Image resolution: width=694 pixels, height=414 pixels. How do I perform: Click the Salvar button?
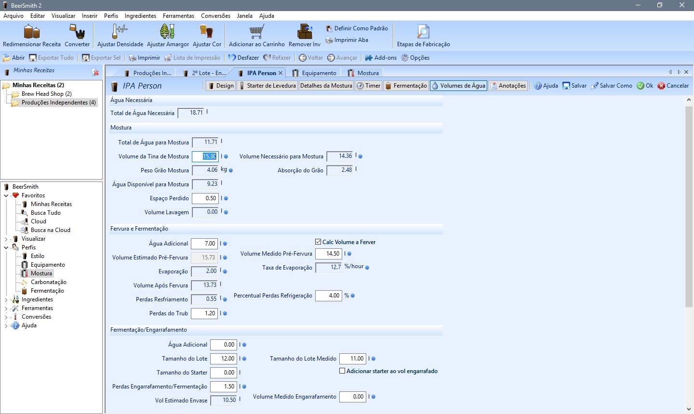click(x=574, y=86)
